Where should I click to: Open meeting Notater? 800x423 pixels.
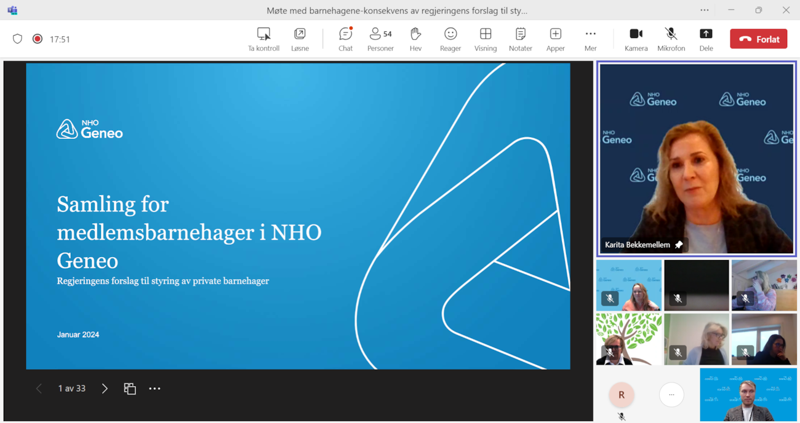521,39
